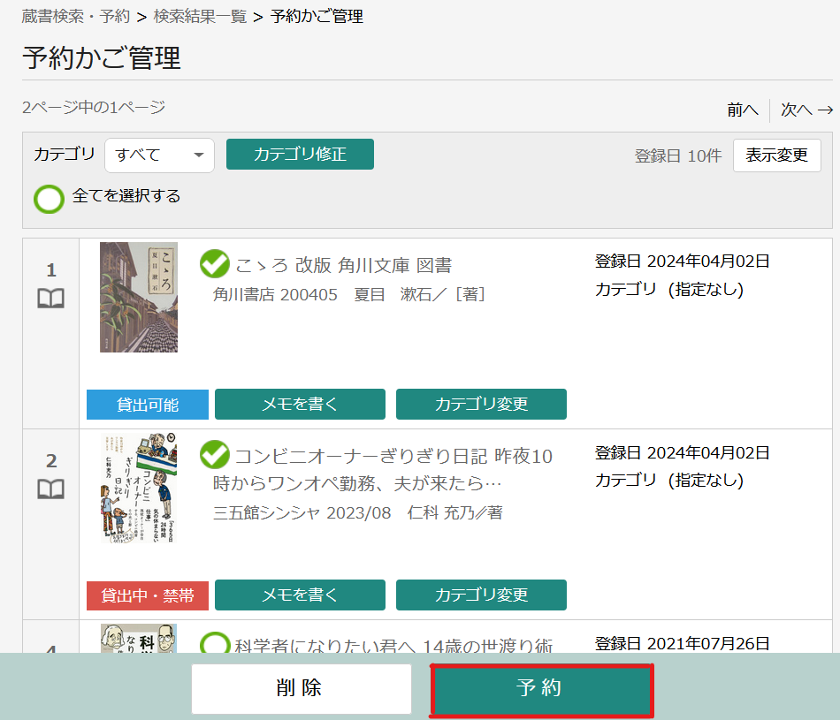Click text 2ページ中の1ページ
Viewport: 840px width, 720px height.
pos(94,107)
